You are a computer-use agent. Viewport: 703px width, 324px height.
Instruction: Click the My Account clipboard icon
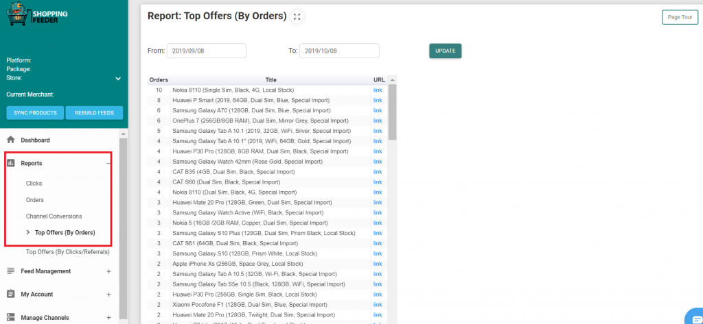pos(11,294)
